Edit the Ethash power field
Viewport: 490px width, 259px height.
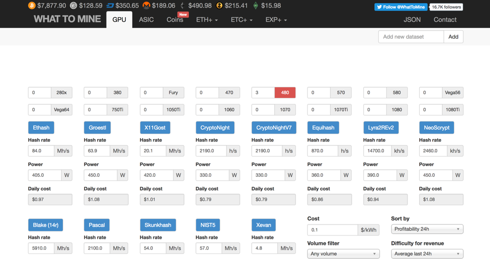coord(45,175)
